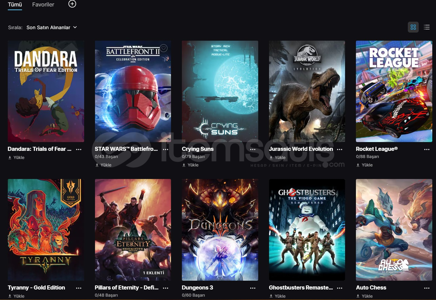
Task: Click the "0/60 Başarı" achievements text
Action: (193, 296)
